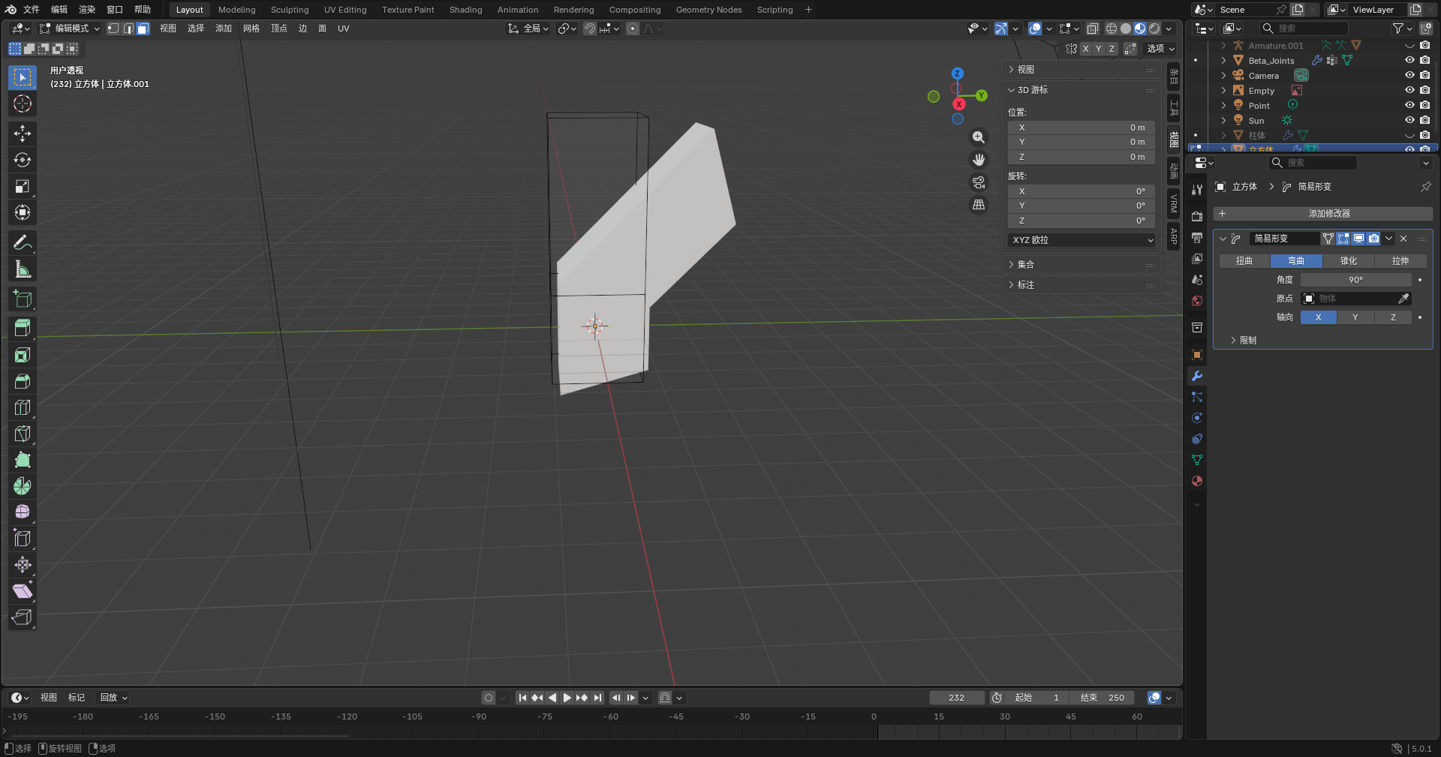Screen dimensions: 1441x757
Task: Select the Rip Region tool
Action: [23, 617]
